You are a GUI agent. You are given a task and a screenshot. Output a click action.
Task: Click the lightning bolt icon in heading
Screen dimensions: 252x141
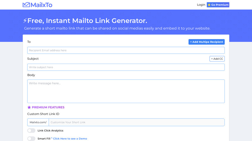25,21
